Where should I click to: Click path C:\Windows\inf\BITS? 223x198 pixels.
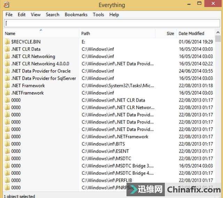point(103,144)
